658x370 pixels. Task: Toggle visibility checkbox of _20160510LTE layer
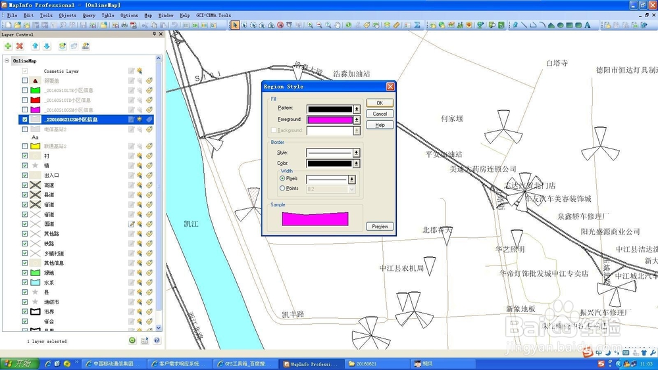click(x=25, y=90)
